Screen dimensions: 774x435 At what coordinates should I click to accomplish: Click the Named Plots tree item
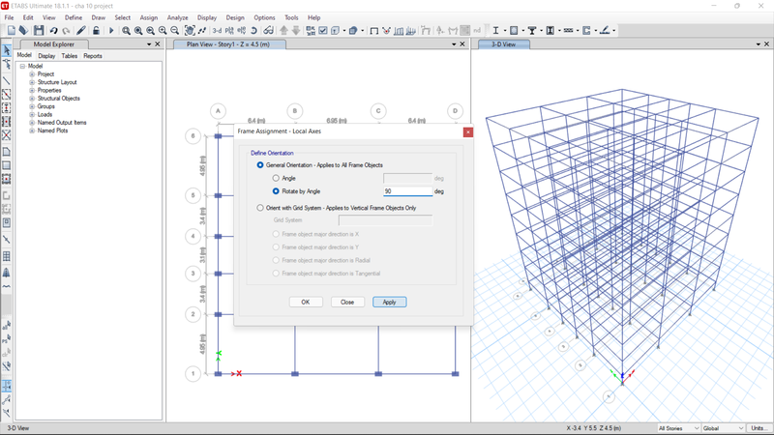point(53,130)
